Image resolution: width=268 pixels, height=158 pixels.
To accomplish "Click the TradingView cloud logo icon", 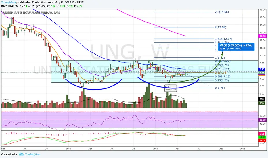I will pyautogui.click(x=21, y=154).
